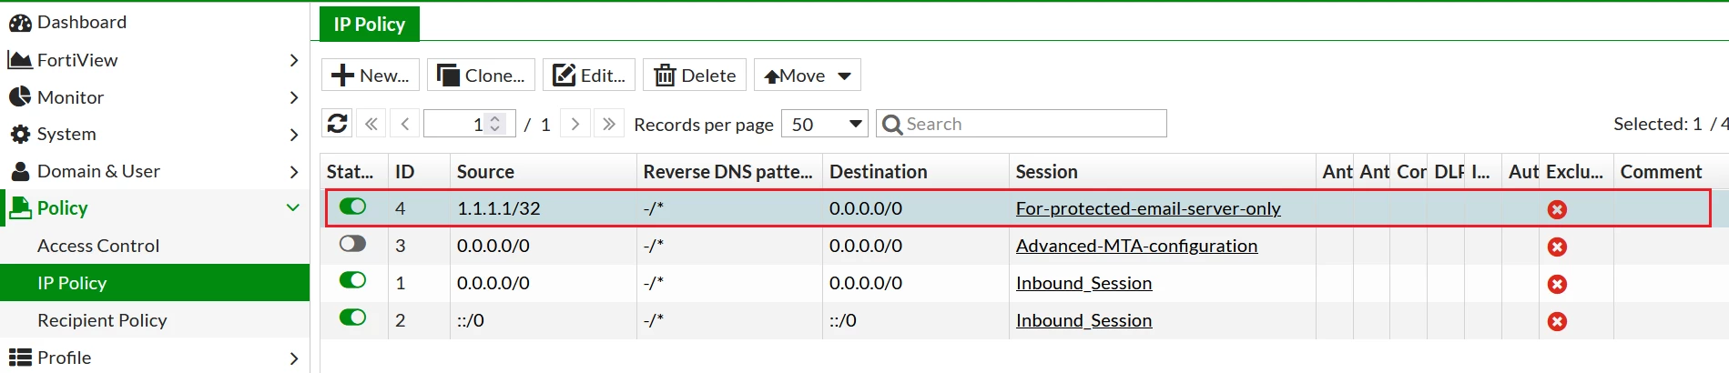Click the magnifier search icon
The width and height of the screenshot is (1729, 373).
[892, 125]
